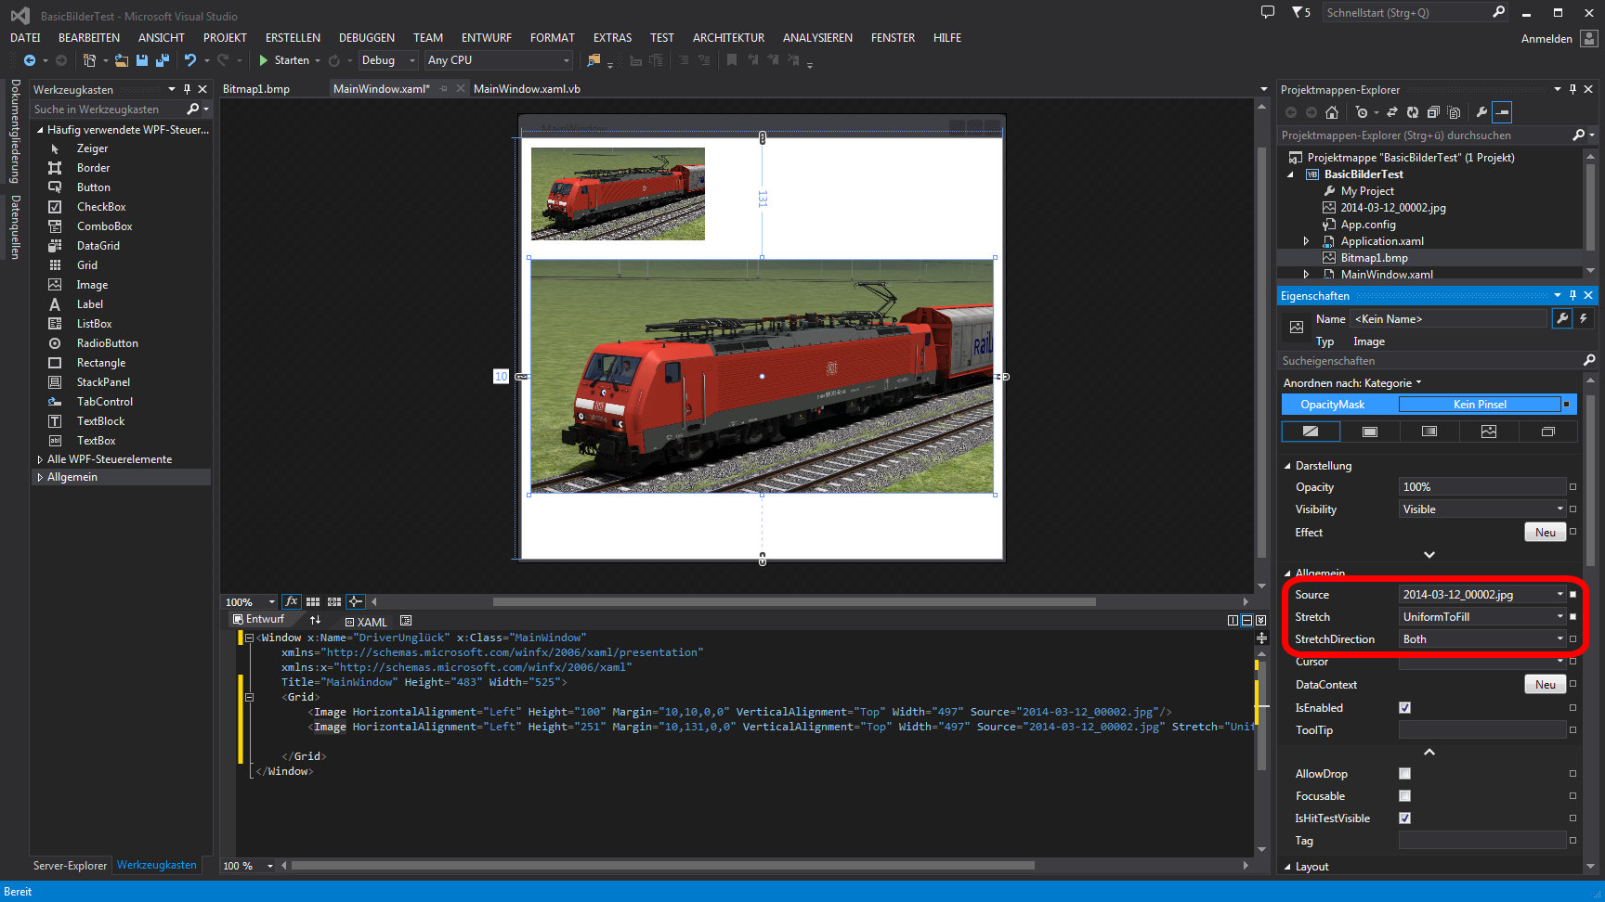Enable the AllowDrop checkbox

(1404, 773)
